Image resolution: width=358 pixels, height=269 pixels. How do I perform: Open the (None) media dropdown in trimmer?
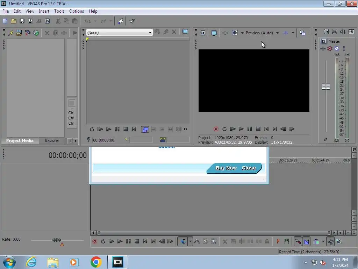pos(120,33)
